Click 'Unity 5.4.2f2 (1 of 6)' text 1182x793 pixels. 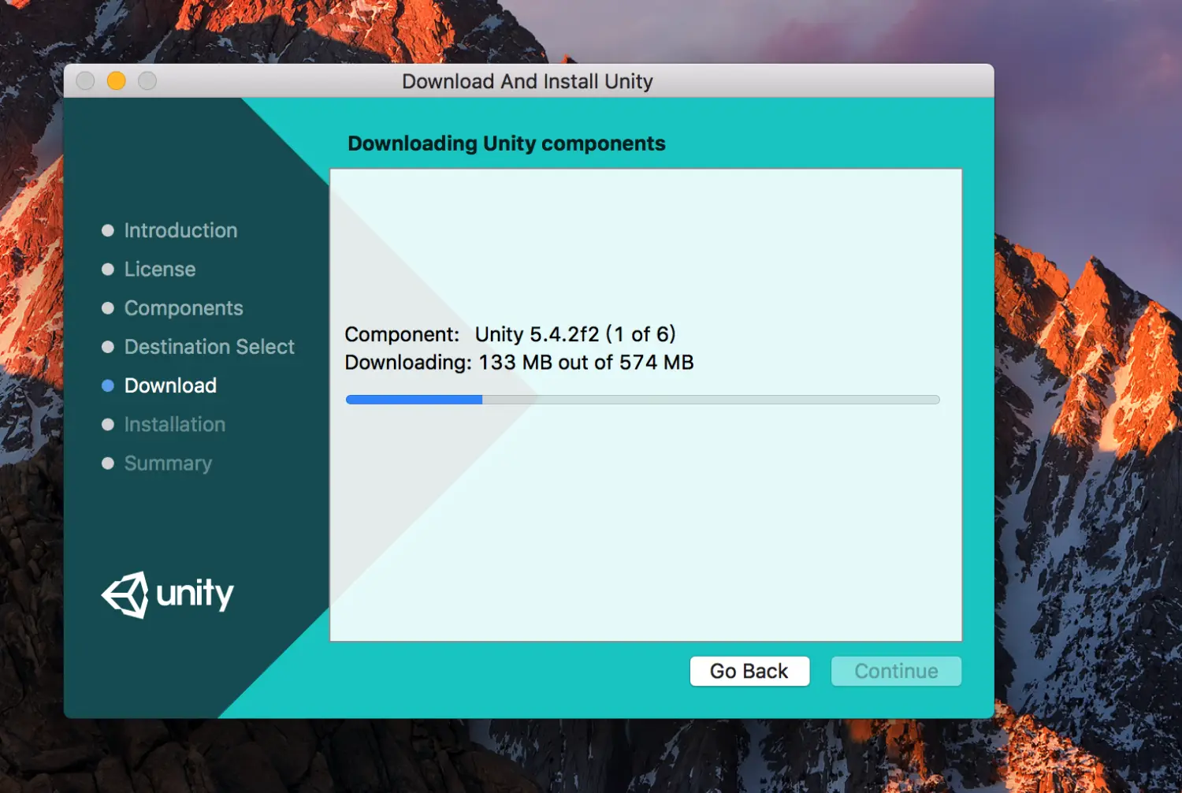click(575, 334)
